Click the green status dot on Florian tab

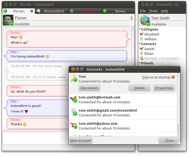5,11
